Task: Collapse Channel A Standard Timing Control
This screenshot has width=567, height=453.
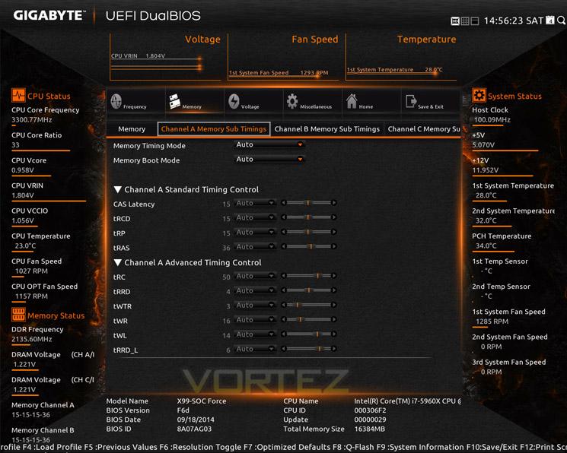Action: (x=117, y=189)
